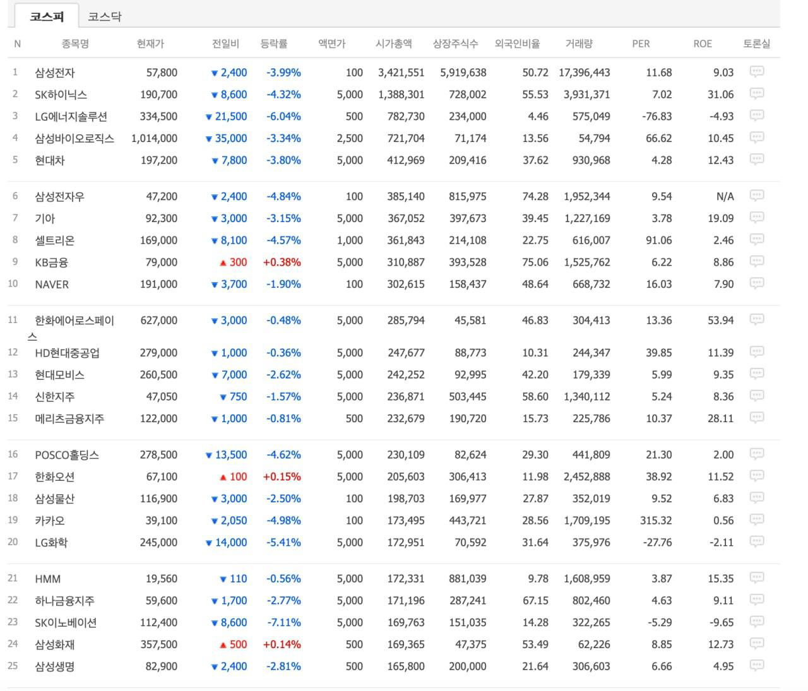Open discussion room icon for 현대차
This screenshot has height=691, width=808.
tap(756, 159)
